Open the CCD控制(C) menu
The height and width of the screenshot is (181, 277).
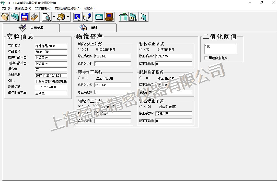[x=43, y=8]
